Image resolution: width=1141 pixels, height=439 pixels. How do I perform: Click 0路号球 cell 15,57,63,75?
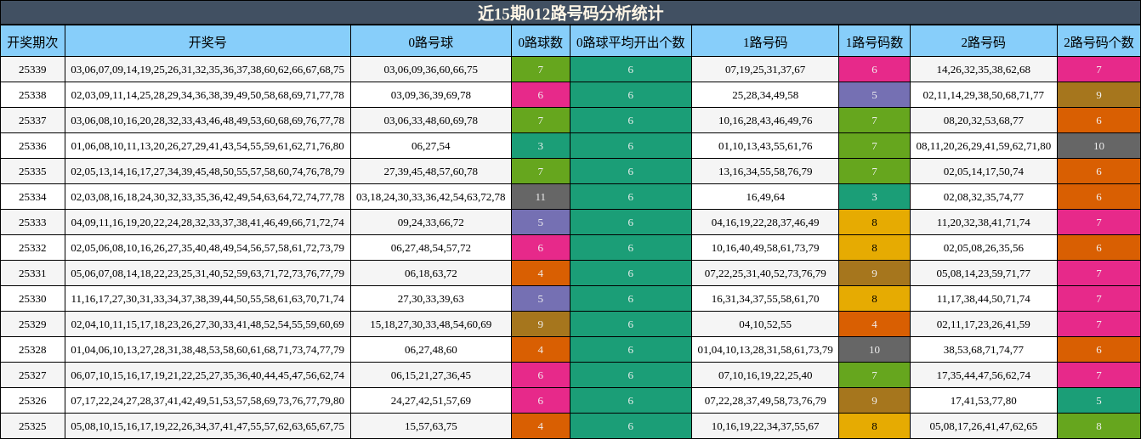(x=431, y=426)
